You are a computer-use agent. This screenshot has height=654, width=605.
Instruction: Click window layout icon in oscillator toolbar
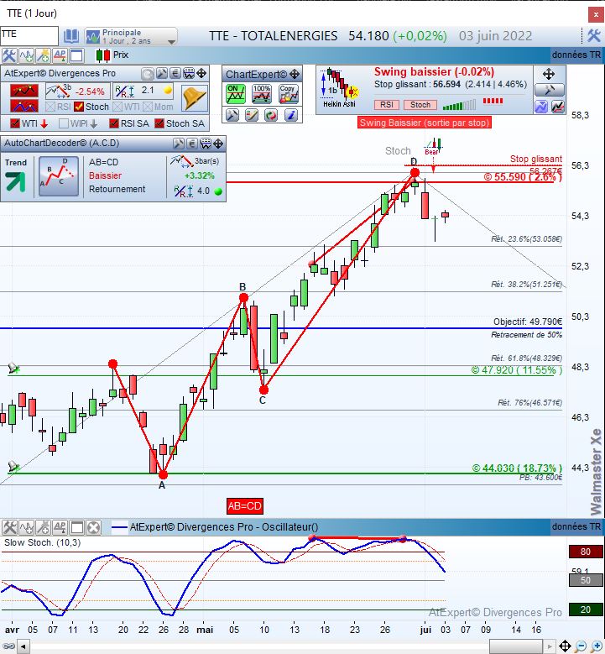point(76,527)
